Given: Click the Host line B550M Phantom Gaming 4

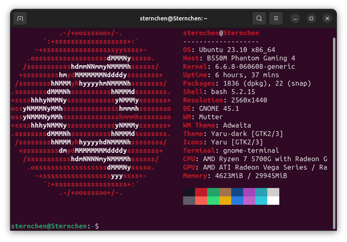Looking at the screenshot, I should click(x=239, y=58).
